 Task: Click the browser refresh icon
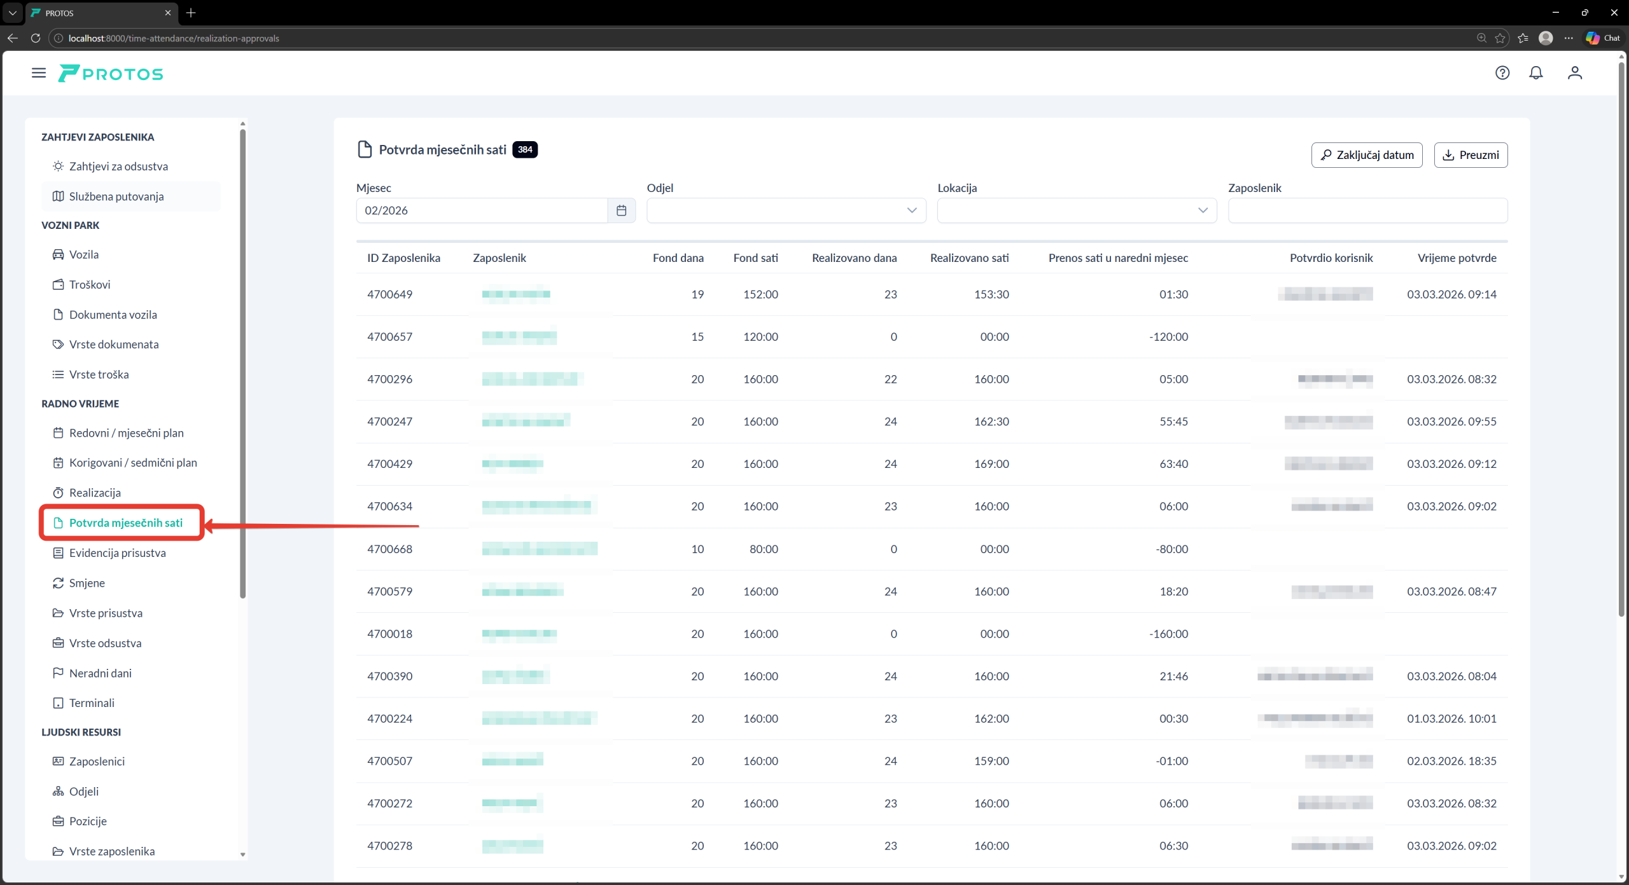click(36, 38)
